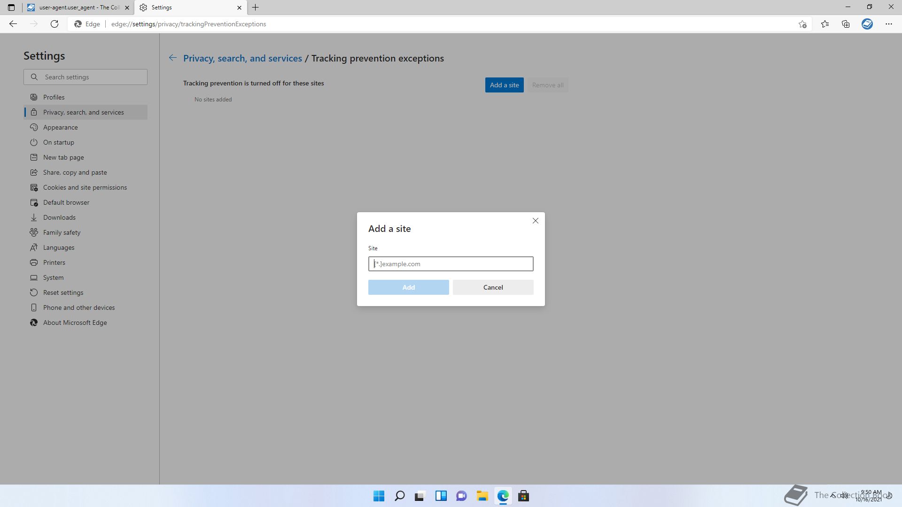Add this page to favorites
Image resolution: width=902 pixels, height=507 pixels.
pyautogui.click(x=802, y=24)
